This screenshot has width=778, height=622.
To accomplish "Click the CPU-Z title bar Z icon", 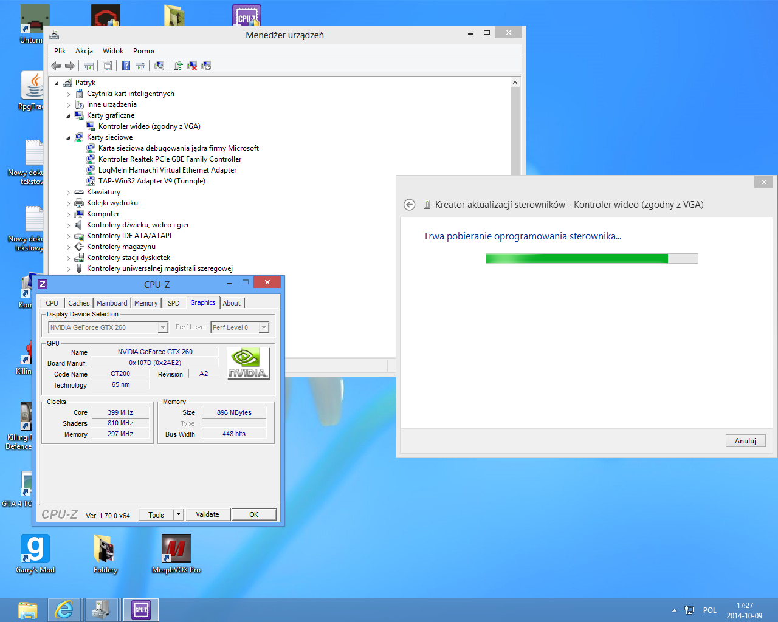I will [43, 284].
